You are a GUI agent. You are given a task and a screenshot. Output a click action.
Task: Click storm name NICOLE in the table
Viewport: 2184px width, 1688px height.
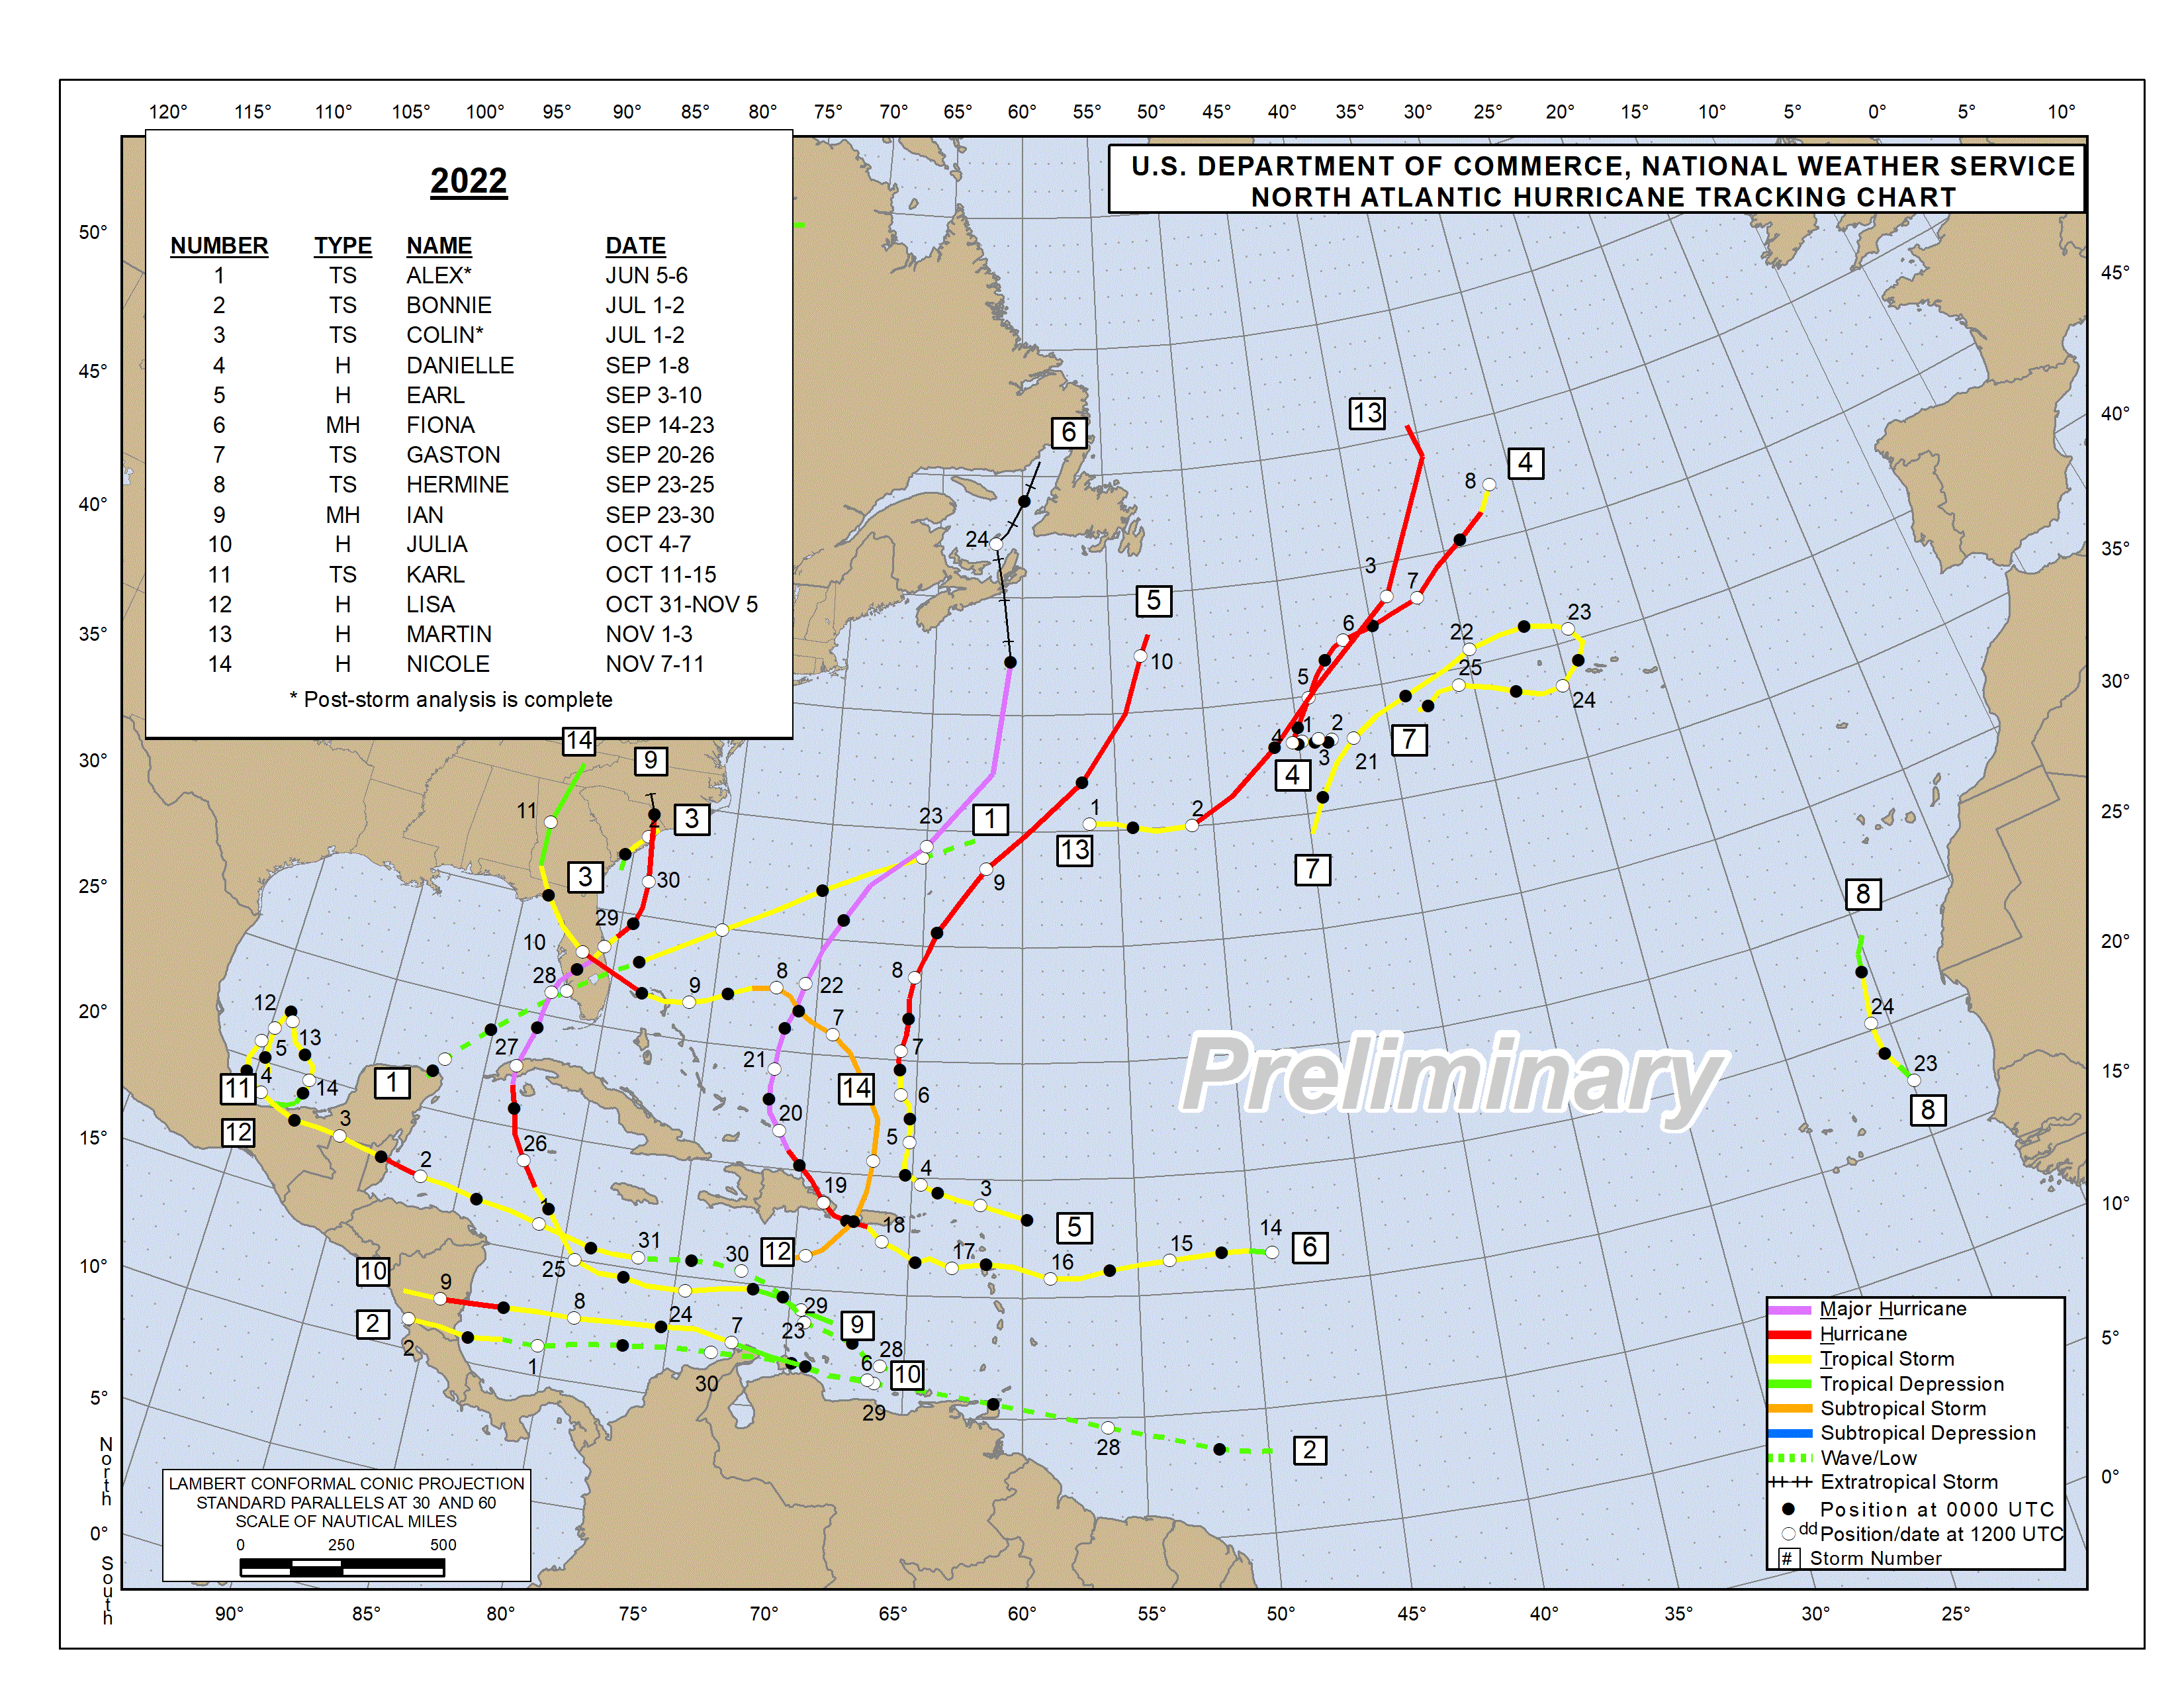click(x=448, y=665)
